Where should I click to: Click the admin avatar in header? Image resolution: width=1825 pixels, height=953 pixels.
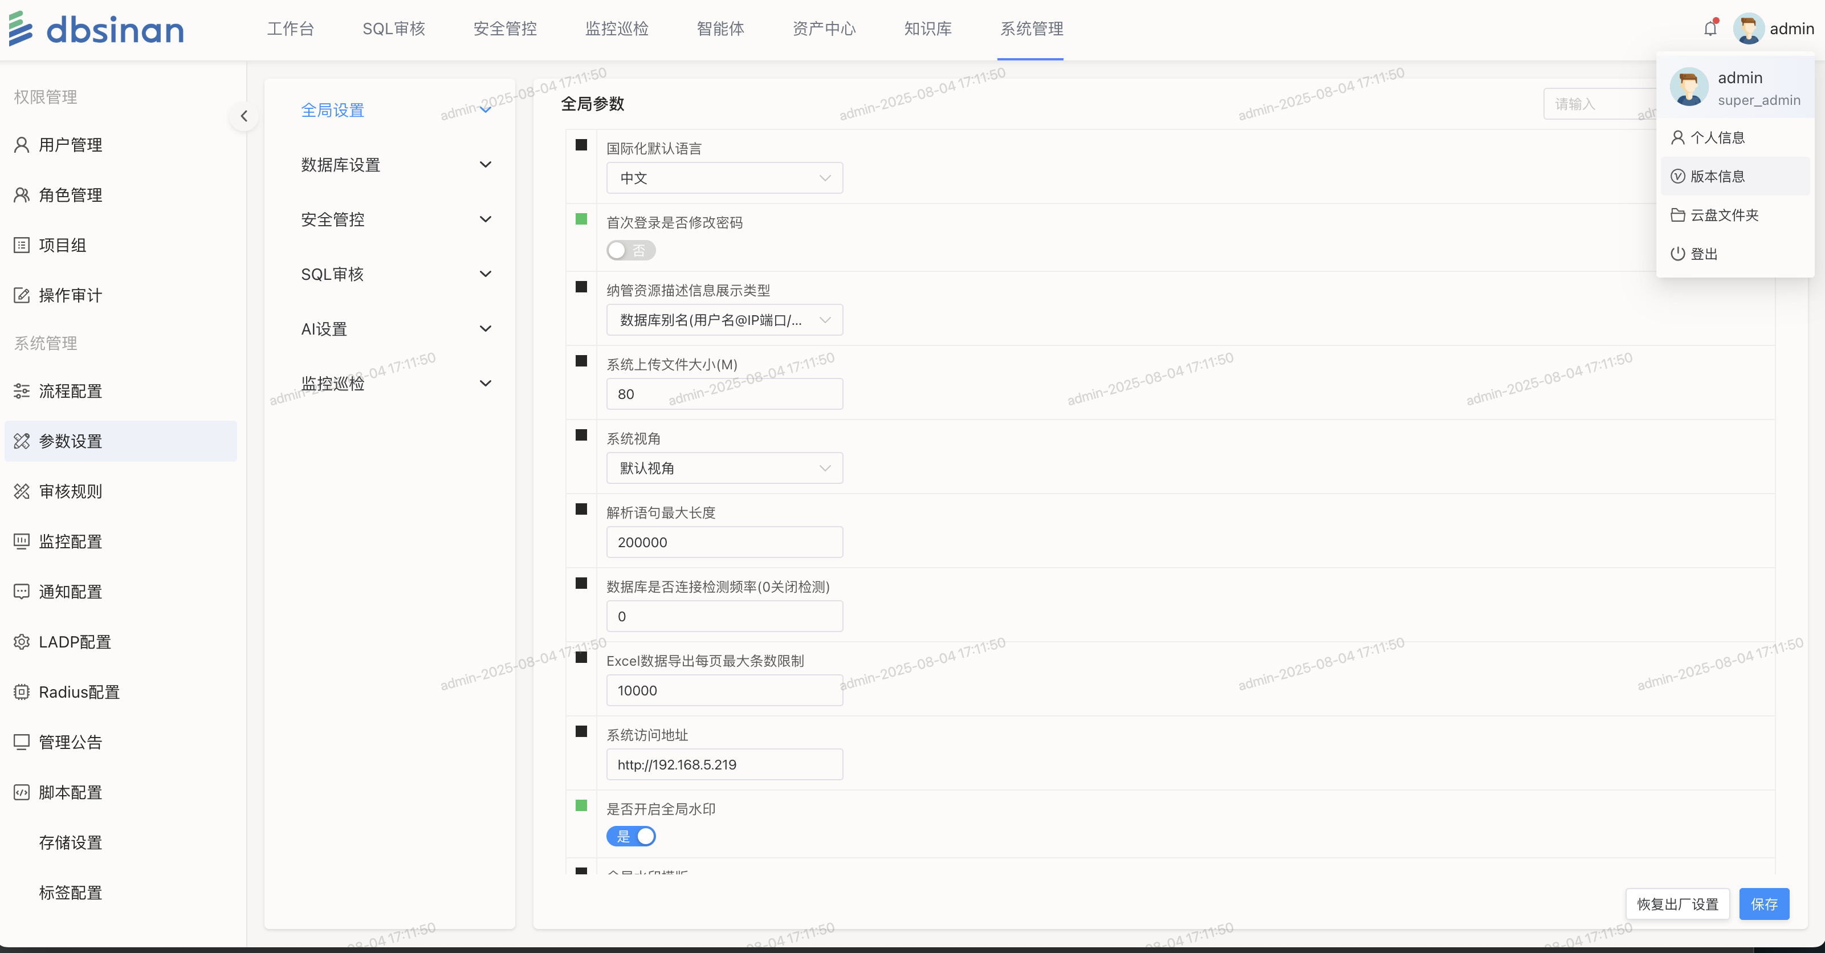(x=1748, y=29)
